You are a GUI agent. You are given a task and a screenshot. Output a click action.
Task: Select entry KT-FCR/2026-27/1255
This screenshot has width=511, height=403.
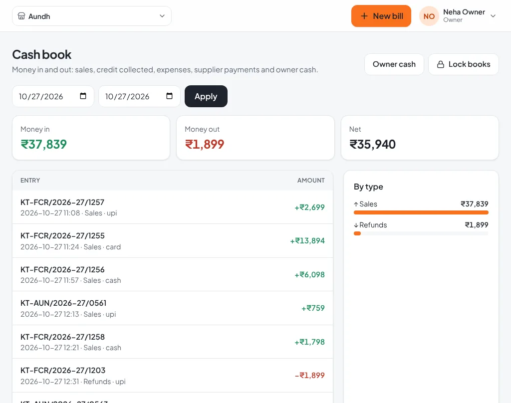(173, 241)
